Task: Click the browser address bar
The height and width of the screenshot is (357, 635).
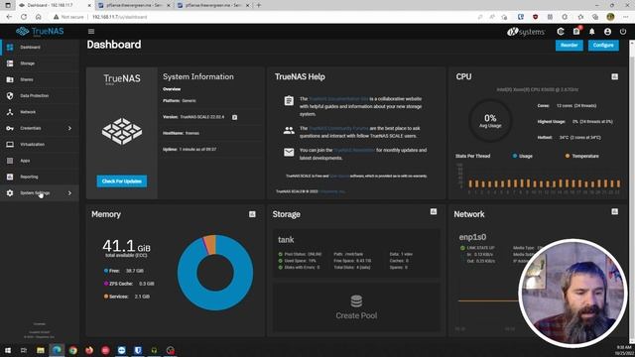Action: click(x=259, y=17)
